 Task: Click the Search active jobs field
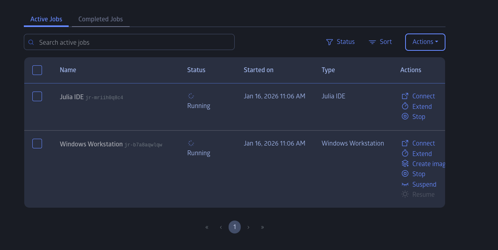[129, 42]
